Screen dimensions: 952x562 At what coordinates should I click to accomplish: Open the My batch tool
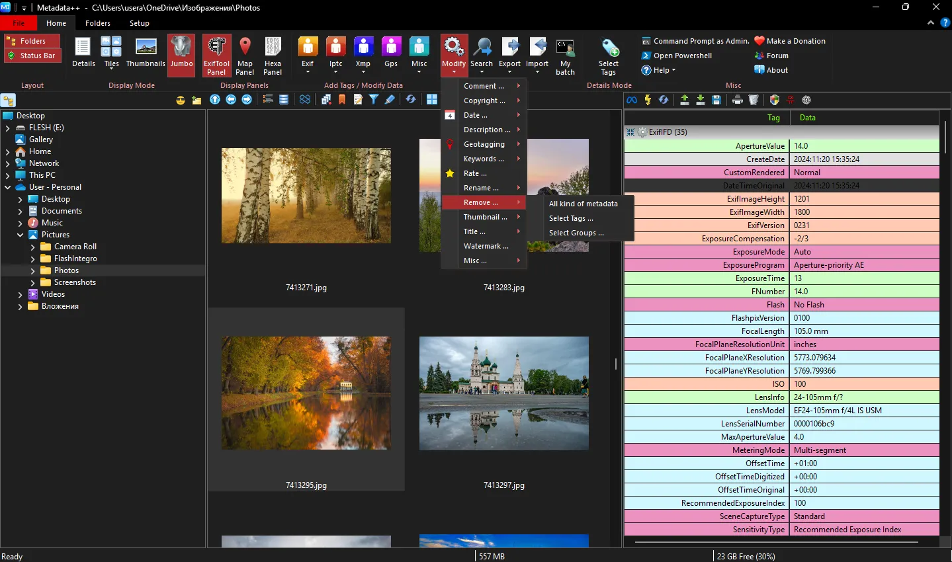tap(565, 56)
